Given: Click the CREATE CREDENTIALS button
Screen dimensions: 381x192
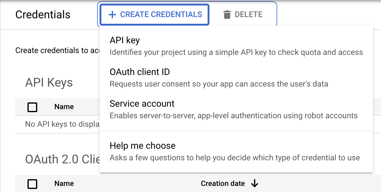Looking at the screenshot, I should (x=154, y=14).
